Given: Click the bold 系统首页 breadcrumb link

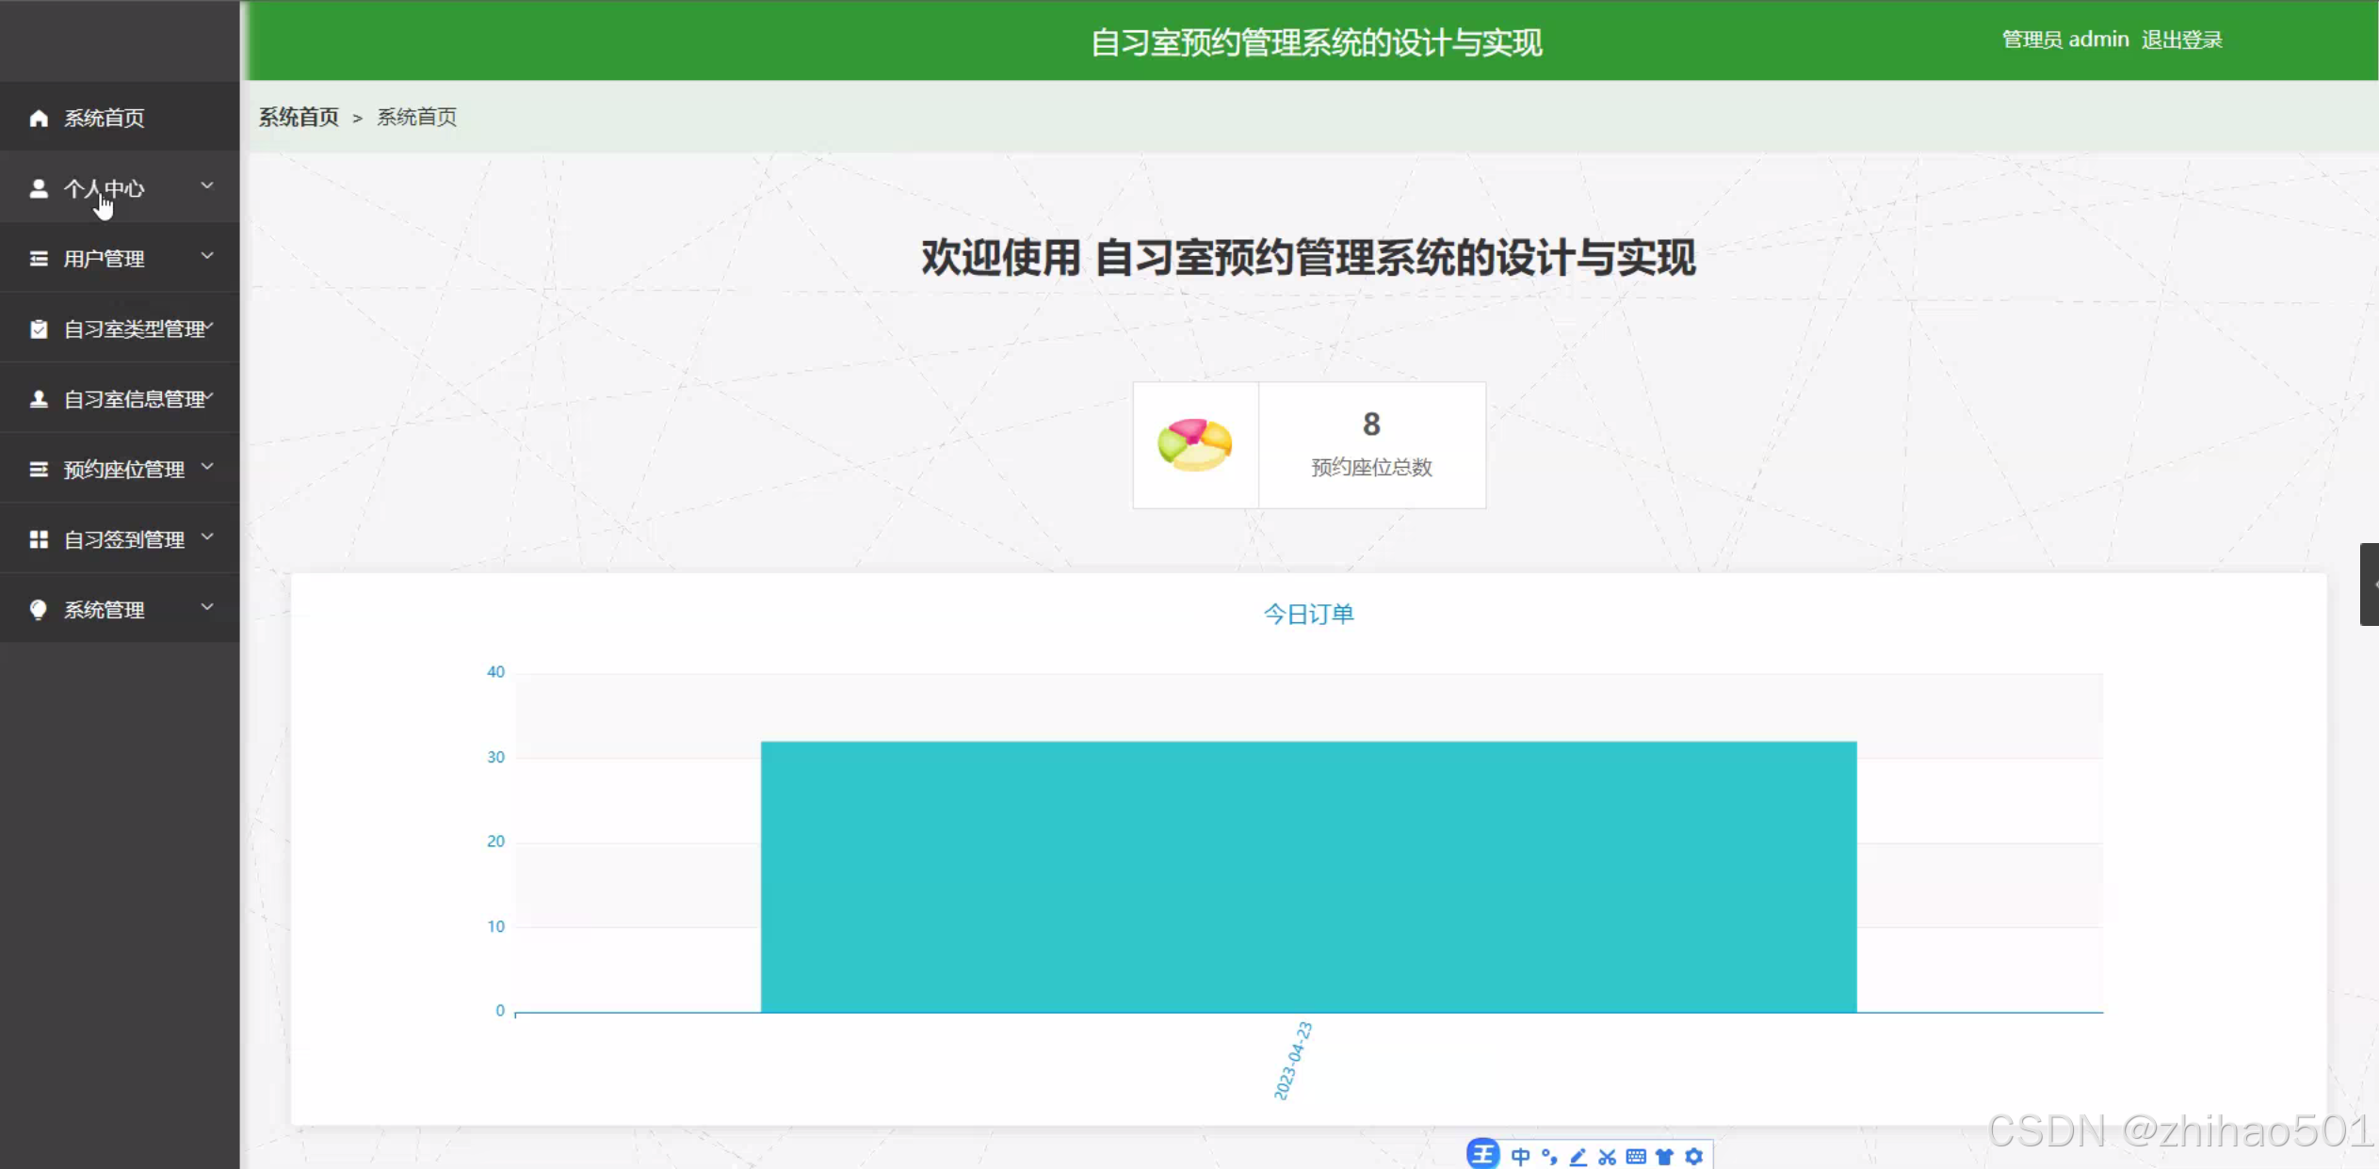Looking at the screenshot, I should coord(299,117).
